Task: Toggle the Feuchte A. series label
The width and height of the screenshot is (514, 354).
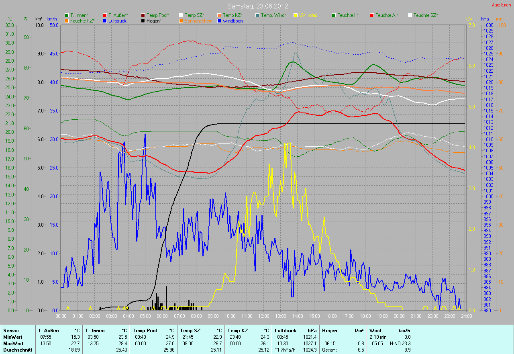Action: [387, 15]
